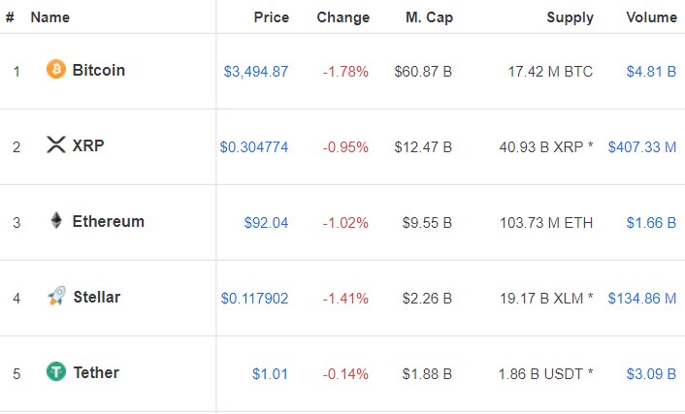The image size is (685, 414).
Task: Sort table by Name column header
Action: tap(49, 17)
